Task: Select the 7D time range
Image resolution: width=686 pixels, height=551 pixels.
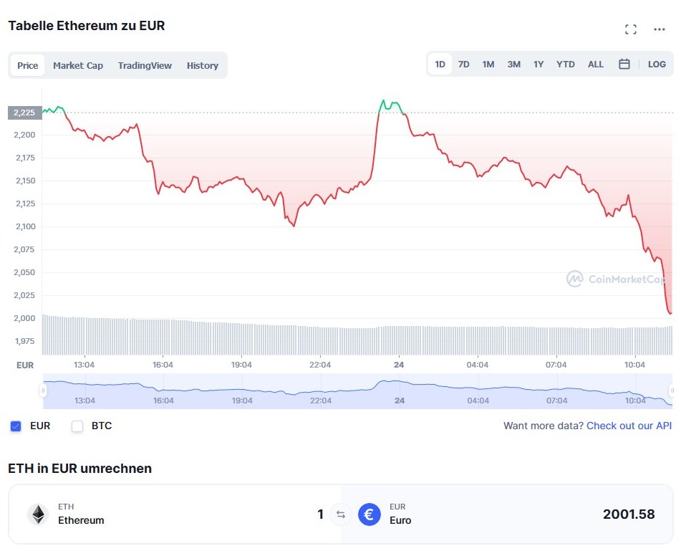Action: [464, 64]
